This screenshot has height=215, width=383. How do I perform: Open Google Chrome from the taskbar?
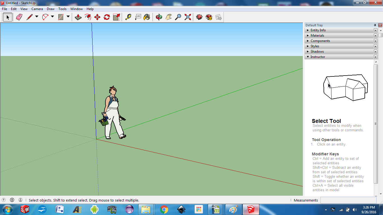click(164, 209)
